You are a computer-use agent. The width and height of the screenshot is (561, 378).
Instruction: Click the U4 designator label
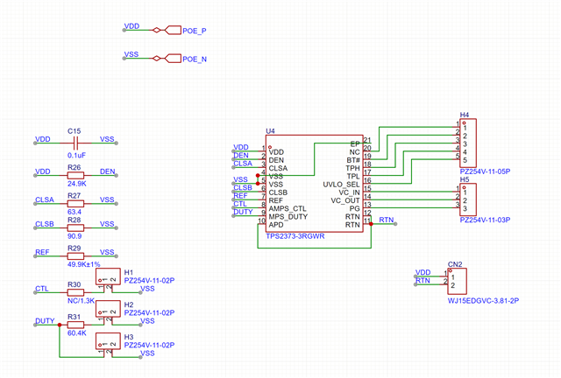[270, 131]
